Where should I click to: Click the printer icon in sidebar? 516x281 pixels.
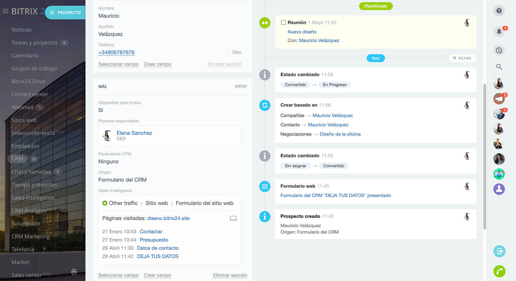[x=74, y=272]
